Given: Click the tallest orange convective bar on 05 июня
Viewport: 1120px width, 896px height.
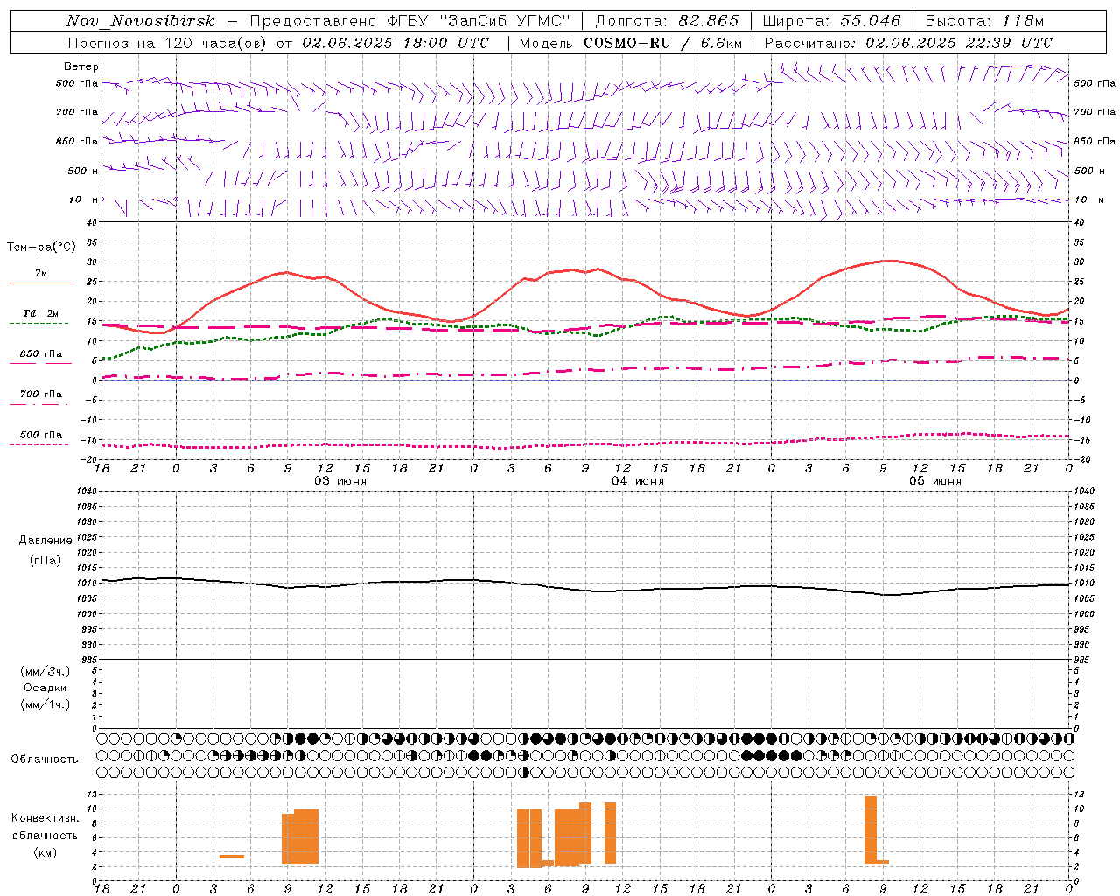Looking at the screenshot, I should pos(871,829).
